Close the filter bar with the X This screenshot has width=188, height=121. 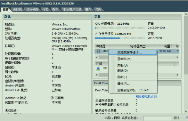187,117
